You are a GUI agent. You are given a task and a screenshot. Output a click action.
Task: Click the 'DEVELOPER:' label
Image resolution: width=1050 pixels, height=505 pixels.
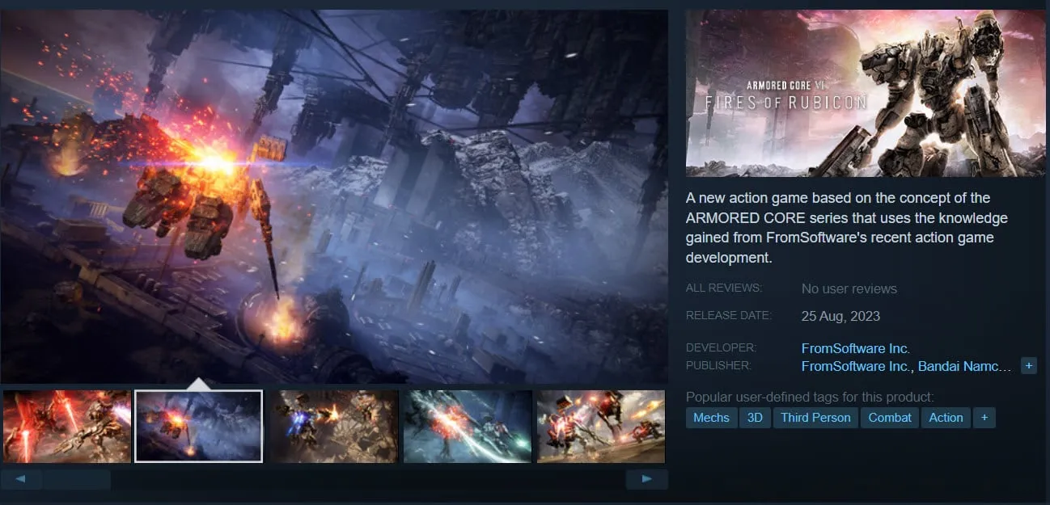point(721,347)
